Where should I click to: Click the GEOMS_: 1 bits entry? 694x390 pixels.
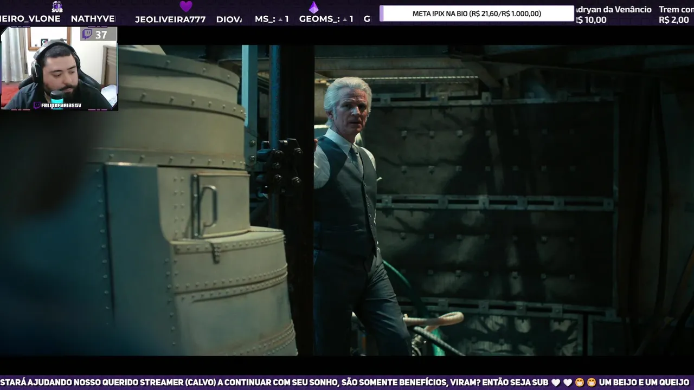326,19
